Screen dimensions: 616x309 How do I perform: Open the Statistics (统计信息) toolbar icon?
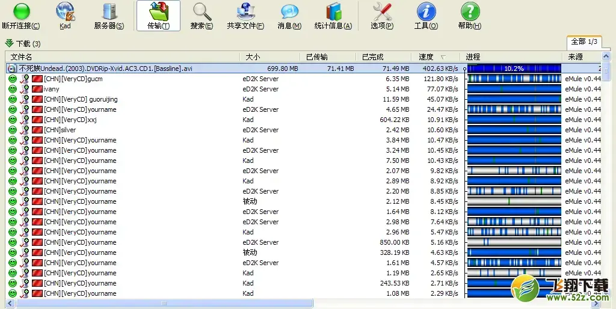tap(333, 16)
